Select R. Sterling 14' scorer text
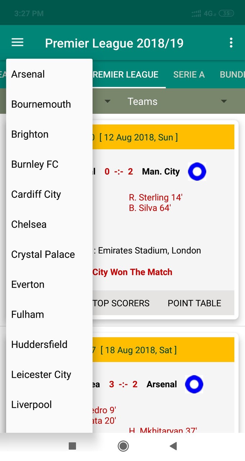245x461 pixels. [156, 197]
